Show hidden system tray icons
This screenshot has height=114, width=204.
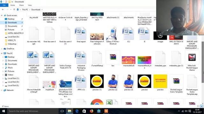pyautogui.click(x=179, y=111)
